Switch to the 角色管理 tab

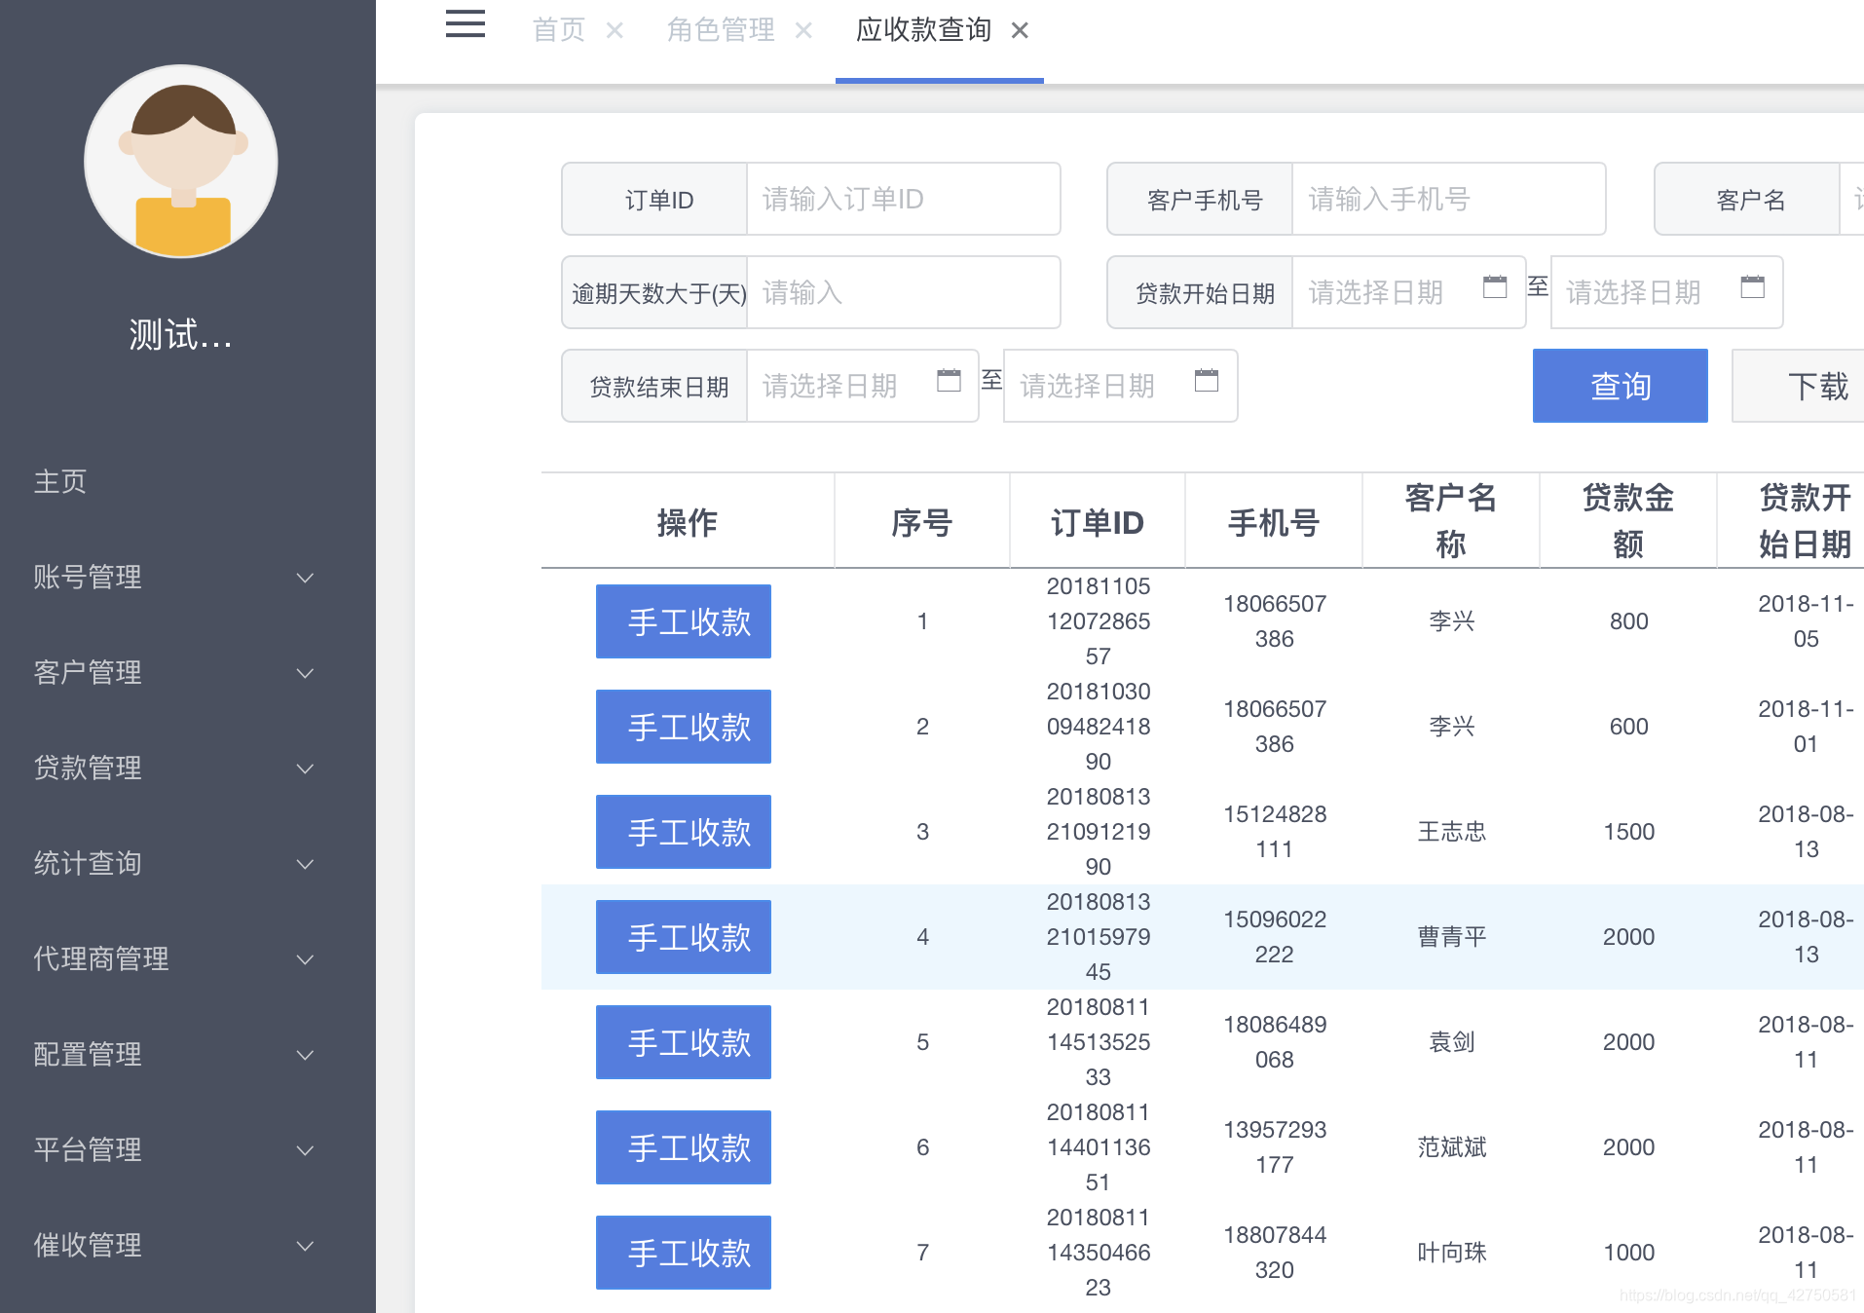pyautogui.click(x=721, y=30)
